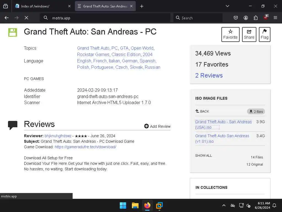
Task: Click the IN COLLECTIONS heading
Action: (x=211, y=187)
